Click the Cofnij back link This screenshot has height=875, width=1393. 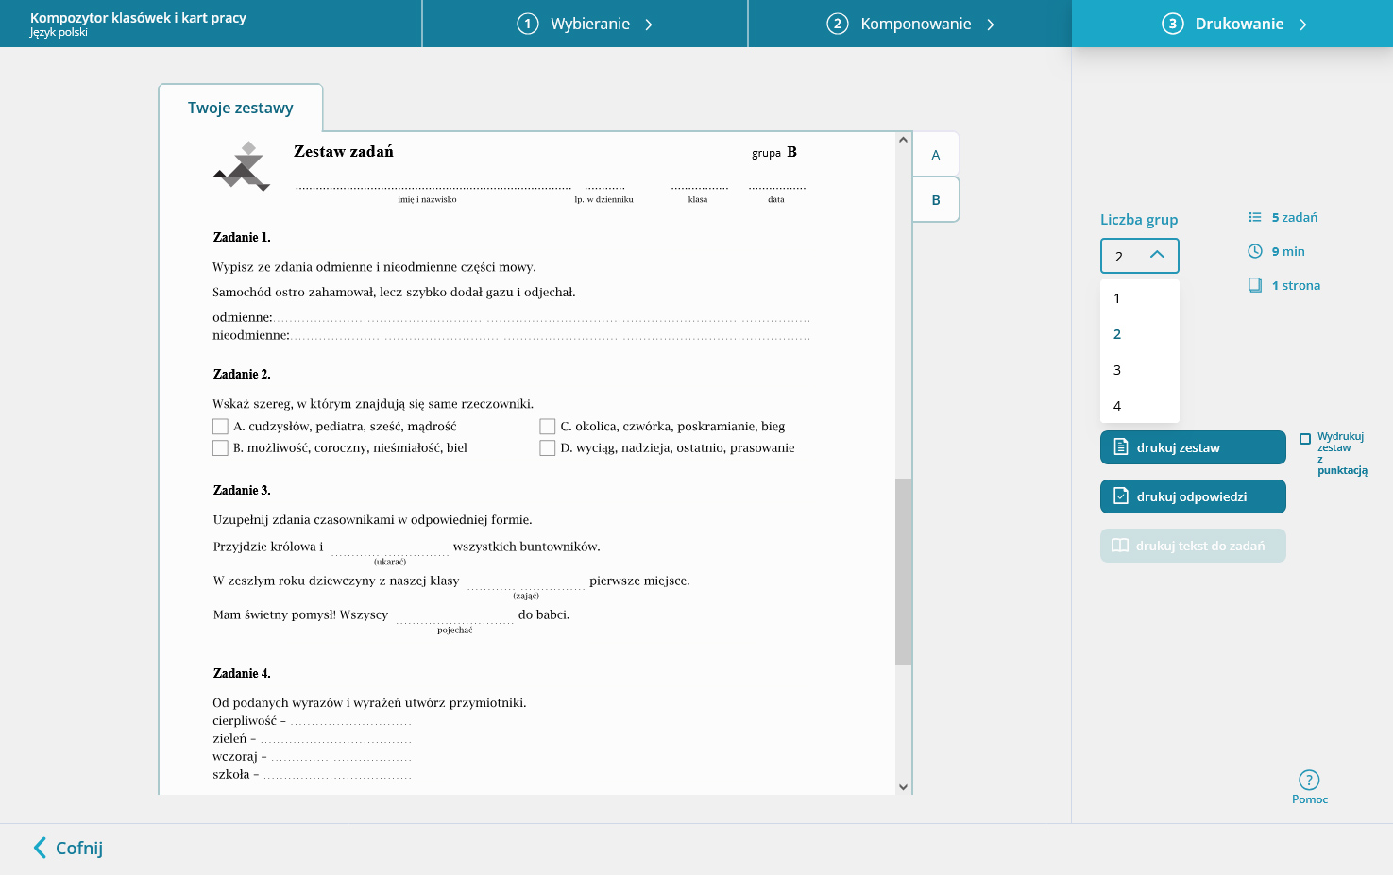pyautogui.click(x=68, y=848)
